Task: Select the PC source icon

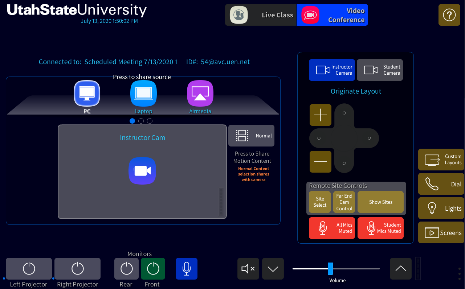Action: [87, 93]
